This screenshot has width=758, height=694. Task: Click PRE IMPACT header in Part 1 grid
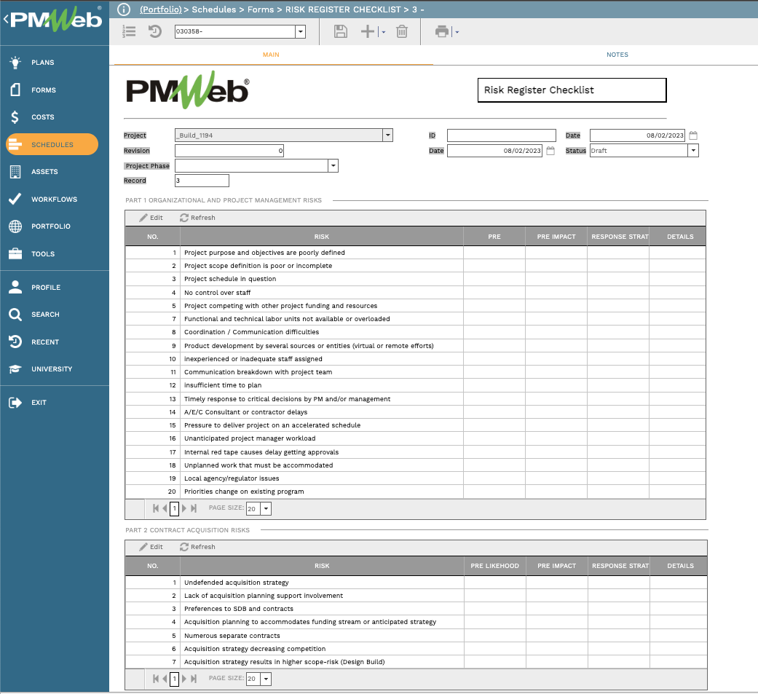(556, 237)
